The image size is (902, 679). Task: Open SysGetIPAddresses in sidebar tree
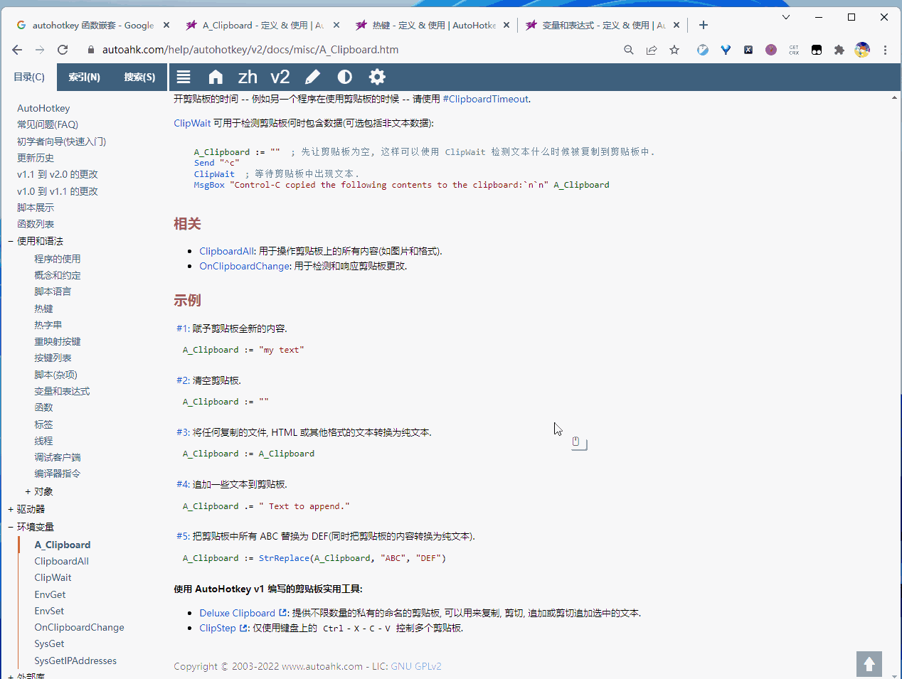[x=75, y=661]
